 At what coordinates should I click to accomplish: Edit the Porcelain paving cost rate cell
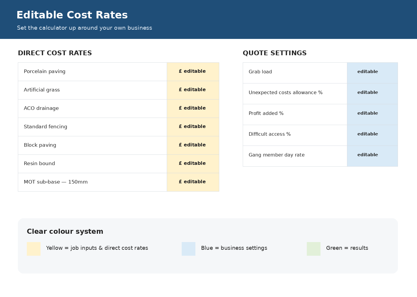click(x=193, y=72)
